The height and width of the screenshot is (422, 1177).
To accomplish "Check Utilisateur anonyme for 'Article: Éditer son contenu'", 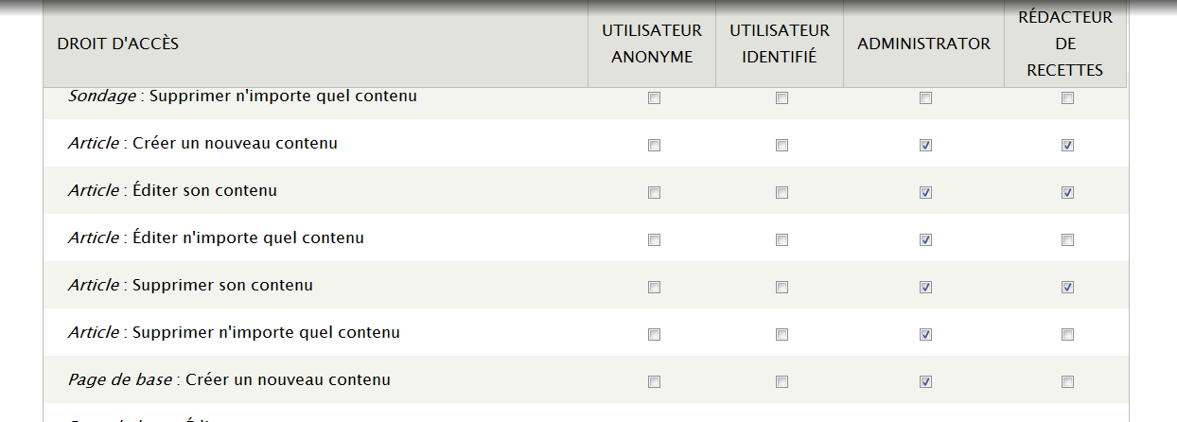I will tap(654, 193).
